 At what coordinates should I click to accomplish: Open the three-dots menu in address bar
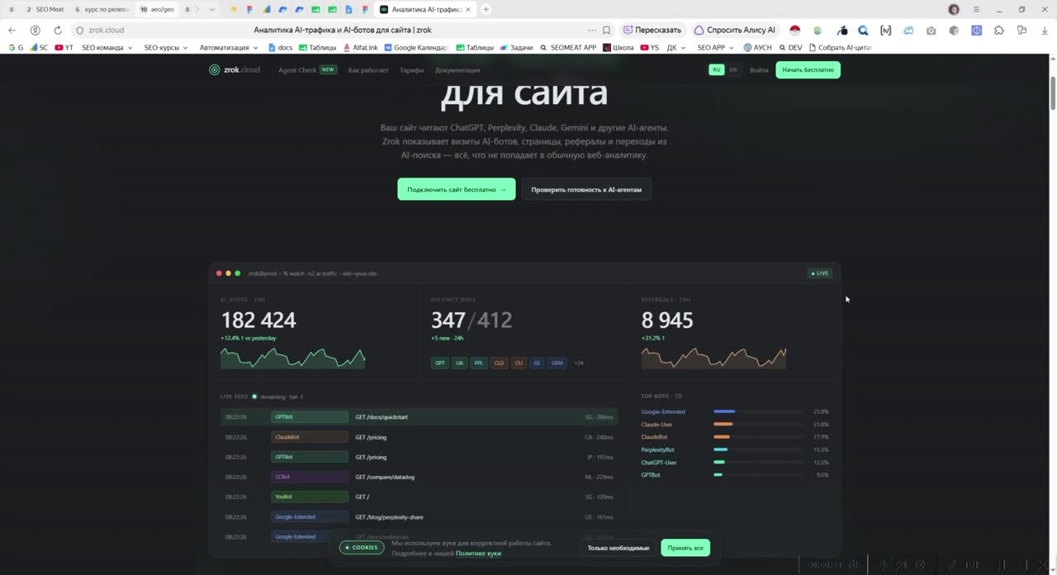pyautogui.click(x=591, y=31)
